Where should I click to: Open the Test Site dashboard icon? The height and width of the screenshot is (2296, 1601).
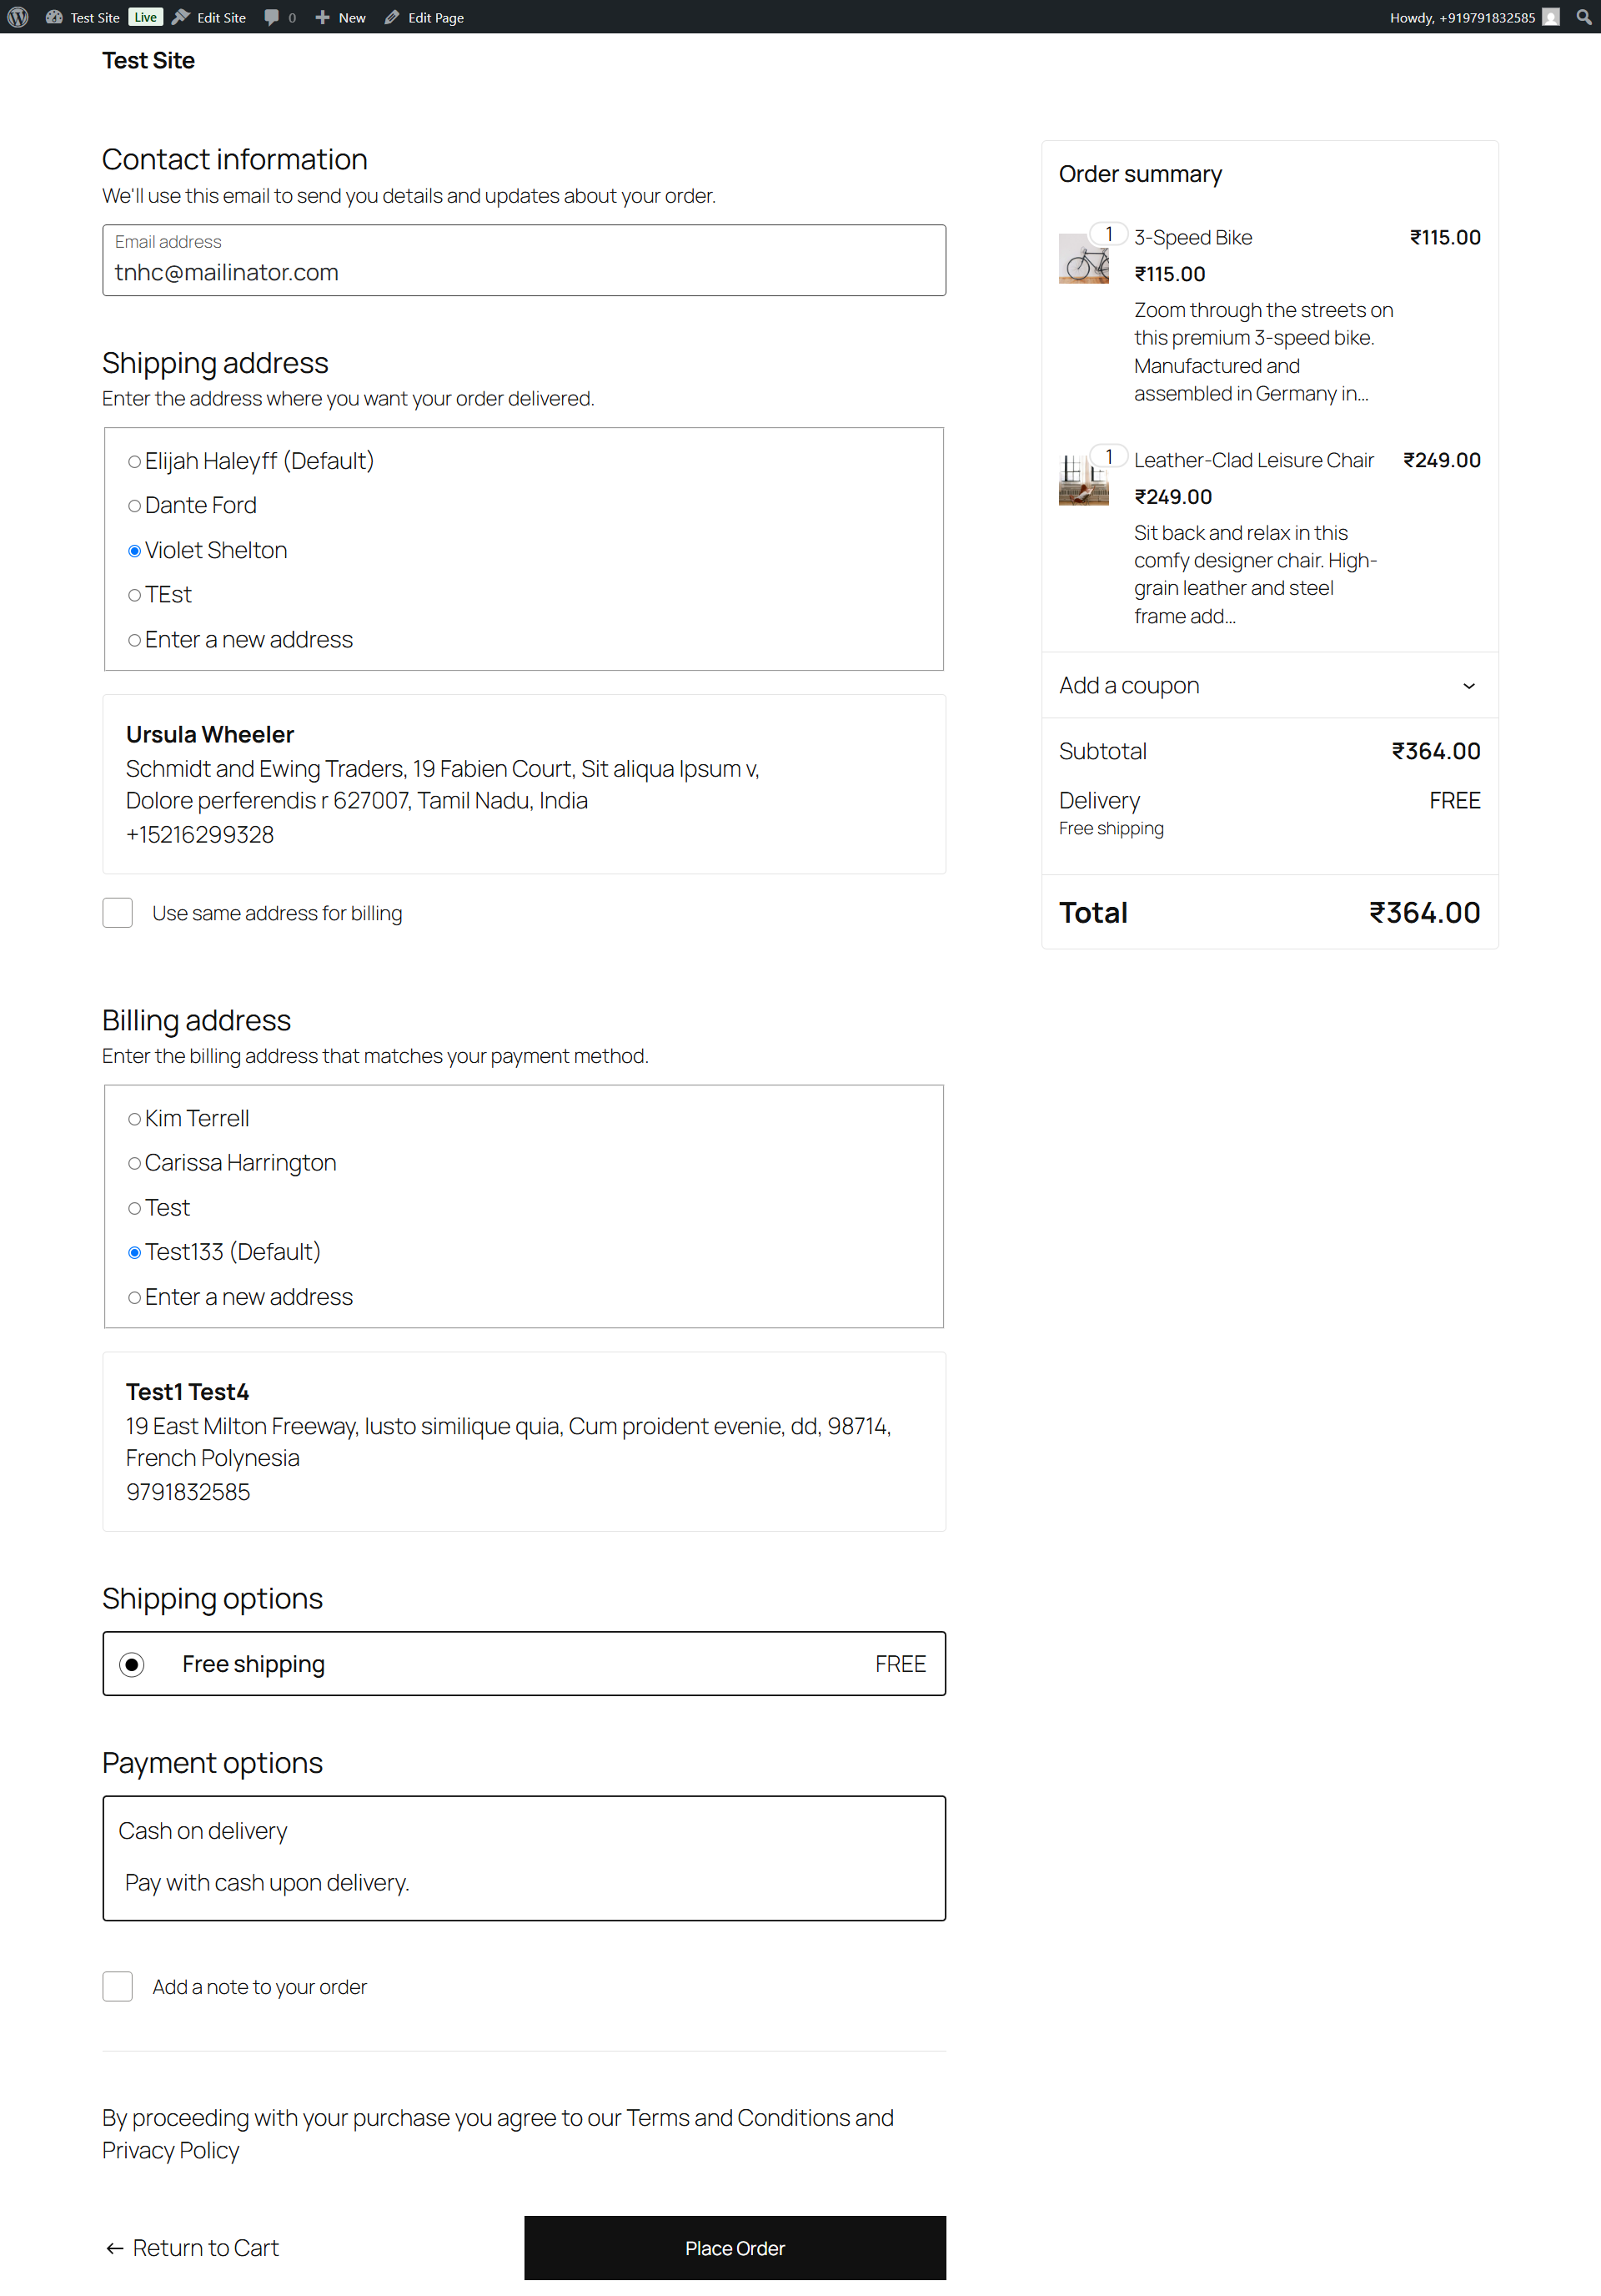pyautogui.click(x=55, y=17)
